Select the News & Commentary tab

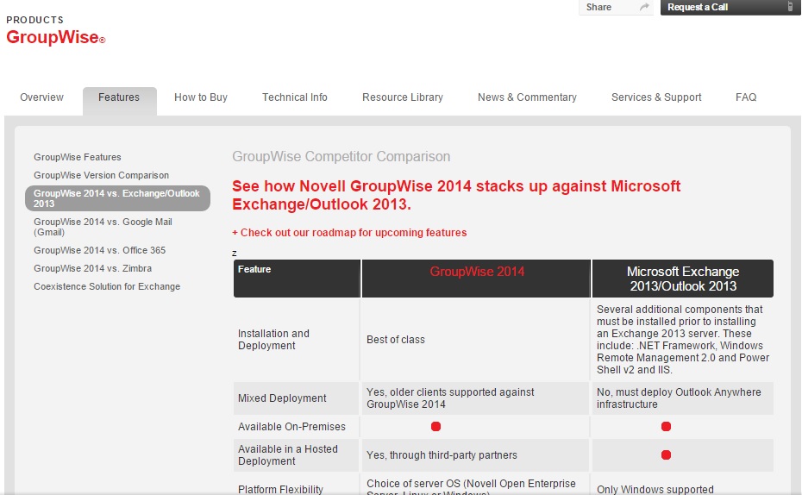click(527, 97)
